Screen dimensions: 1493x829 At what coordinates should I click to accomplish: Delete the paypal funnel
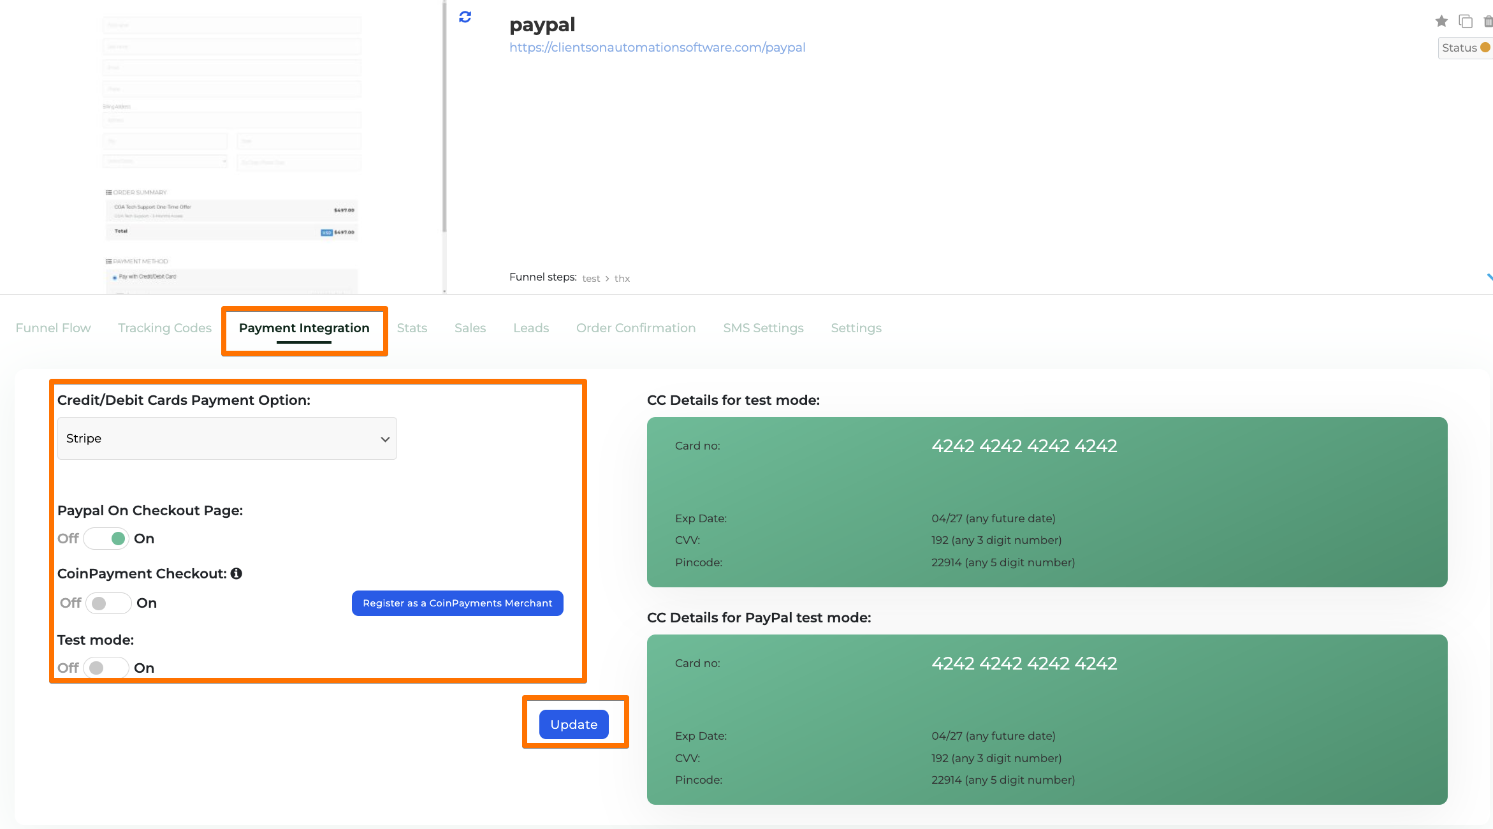pos(1487,21)
